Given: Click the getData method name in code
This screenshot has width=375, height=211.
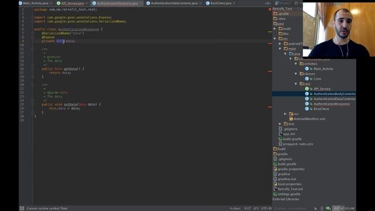Looking at the screenshot, I should (x=70, y=69).
